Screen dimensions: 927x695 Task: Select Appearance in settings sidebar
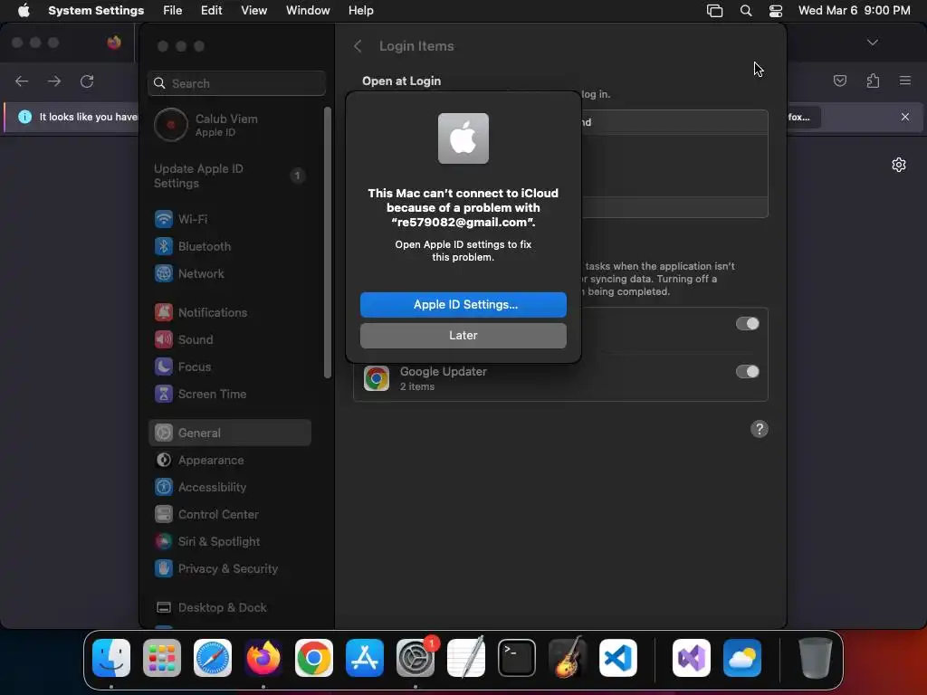tap(231, 460)
